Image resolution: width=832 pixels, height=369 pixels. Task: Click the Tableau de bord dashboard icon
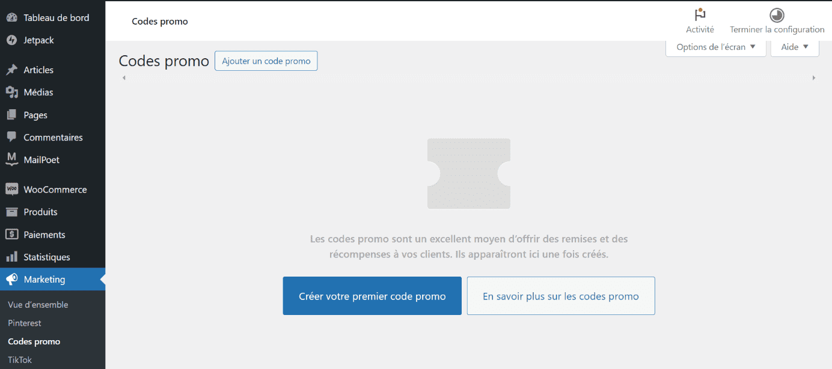(11, 18)
